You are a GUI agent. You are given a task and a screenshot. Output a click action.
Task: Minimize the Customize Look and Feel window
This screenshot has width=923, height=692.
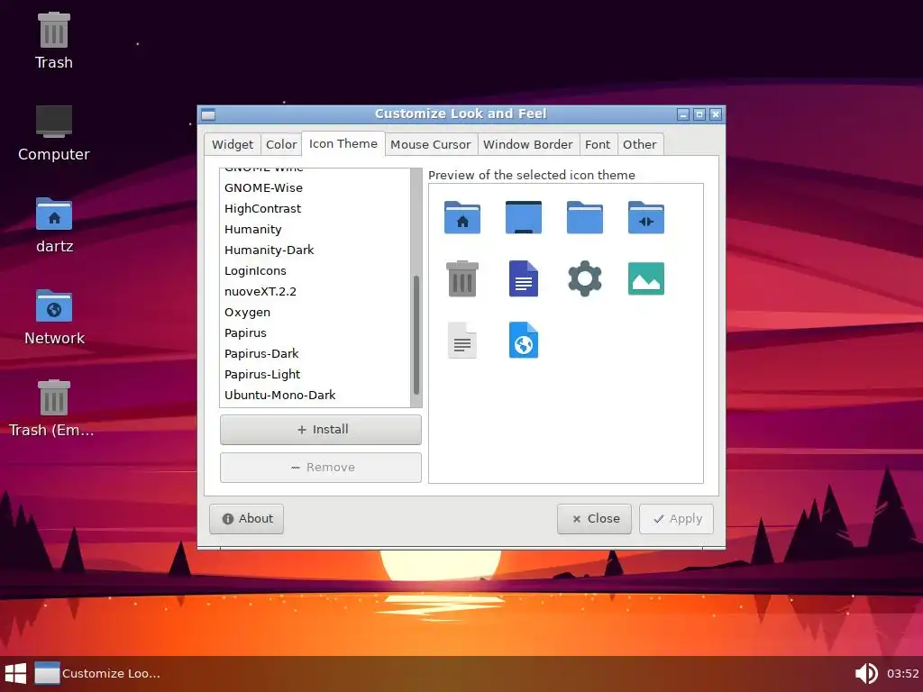(x=683, y=114)
